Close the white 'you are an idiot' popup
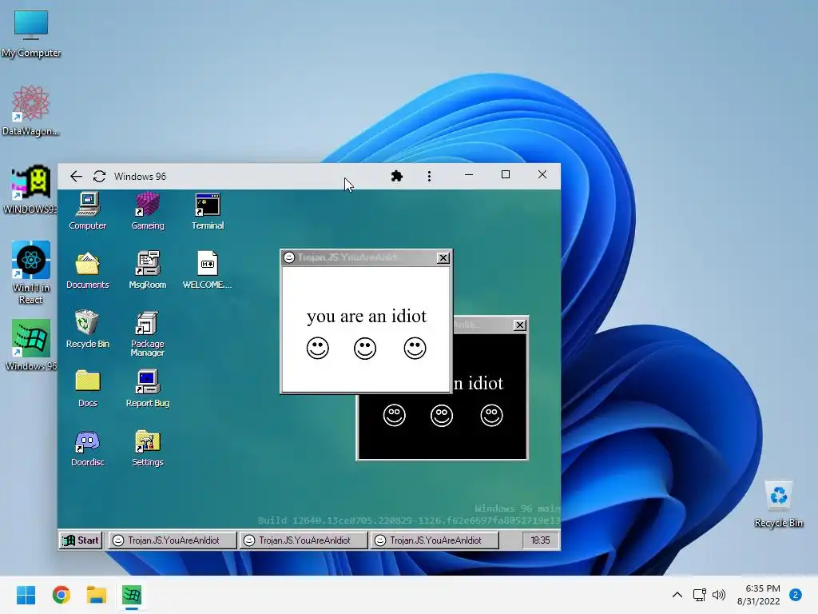818x614 pixels. 443,258
